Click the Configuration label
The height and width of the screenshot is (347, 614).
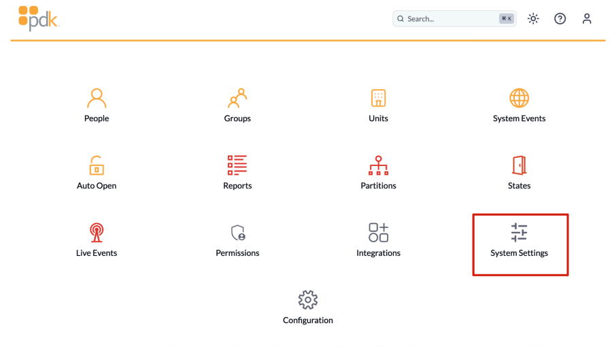coord(308,320)
